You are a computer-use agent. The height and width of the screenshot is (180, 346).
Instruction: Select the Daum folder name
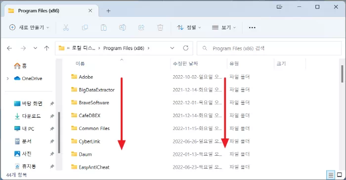(x=85, y=154)
